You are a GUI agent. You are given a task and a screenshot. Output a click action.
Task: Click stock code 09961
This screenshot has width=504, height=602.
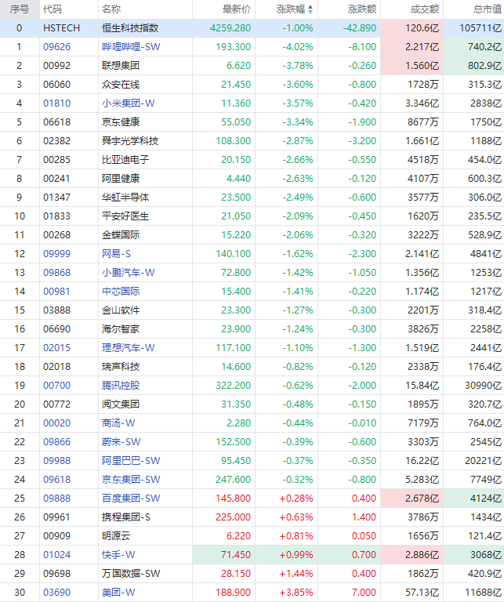tap(56, 517)
